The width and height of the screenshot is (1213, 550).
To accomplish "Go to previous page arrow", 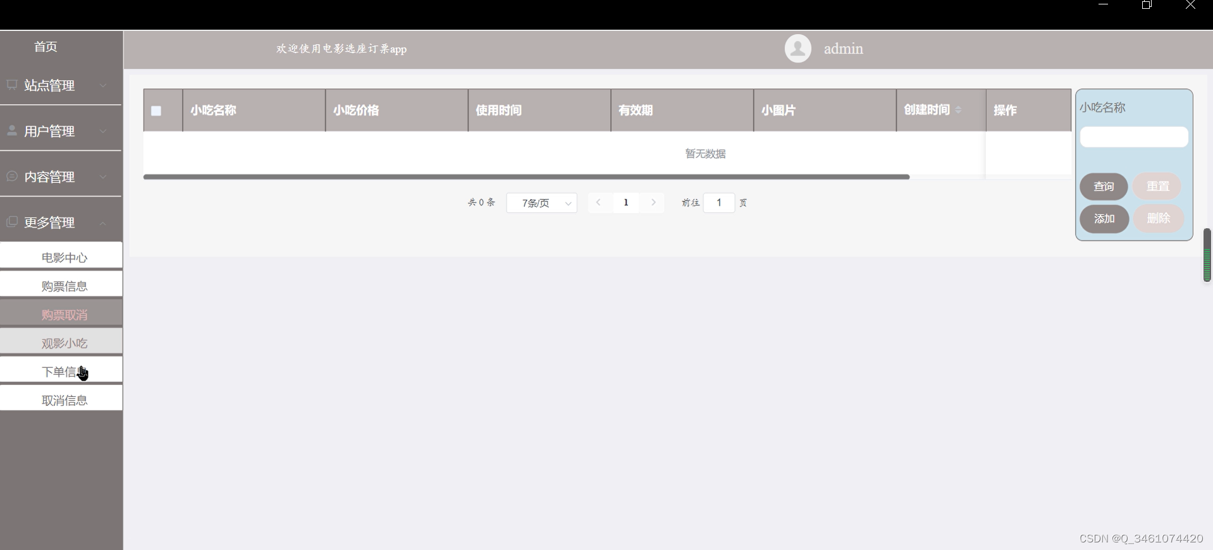I will click(598, 202).
